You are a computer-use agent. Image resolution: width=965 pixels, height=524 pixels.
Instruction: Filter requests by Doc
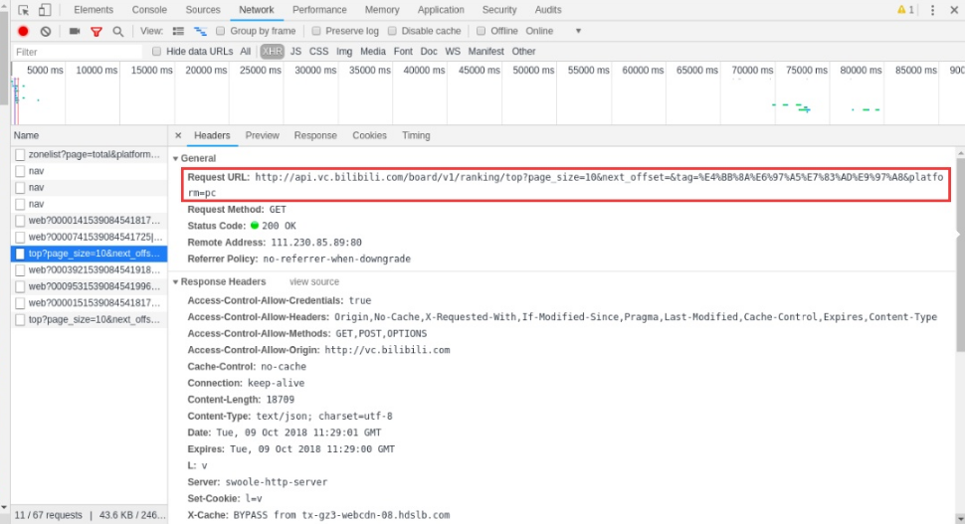pos(429,51)
